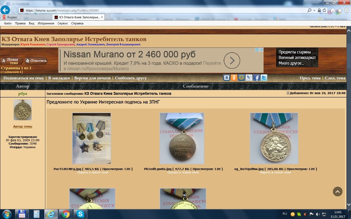351x219 pixels.
Task: Click the Ответить reply button
Action: coord(36,61)
